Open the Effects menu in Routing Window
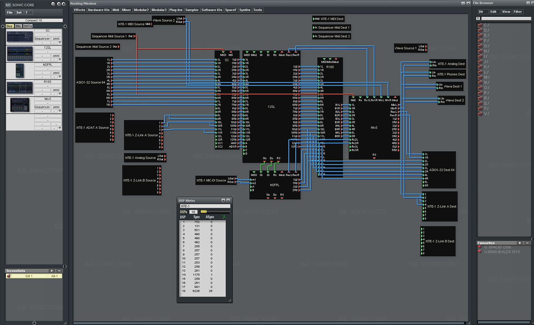Image resolution: width=534 pixels, height=325 pixels. click(x=80, y=10)
